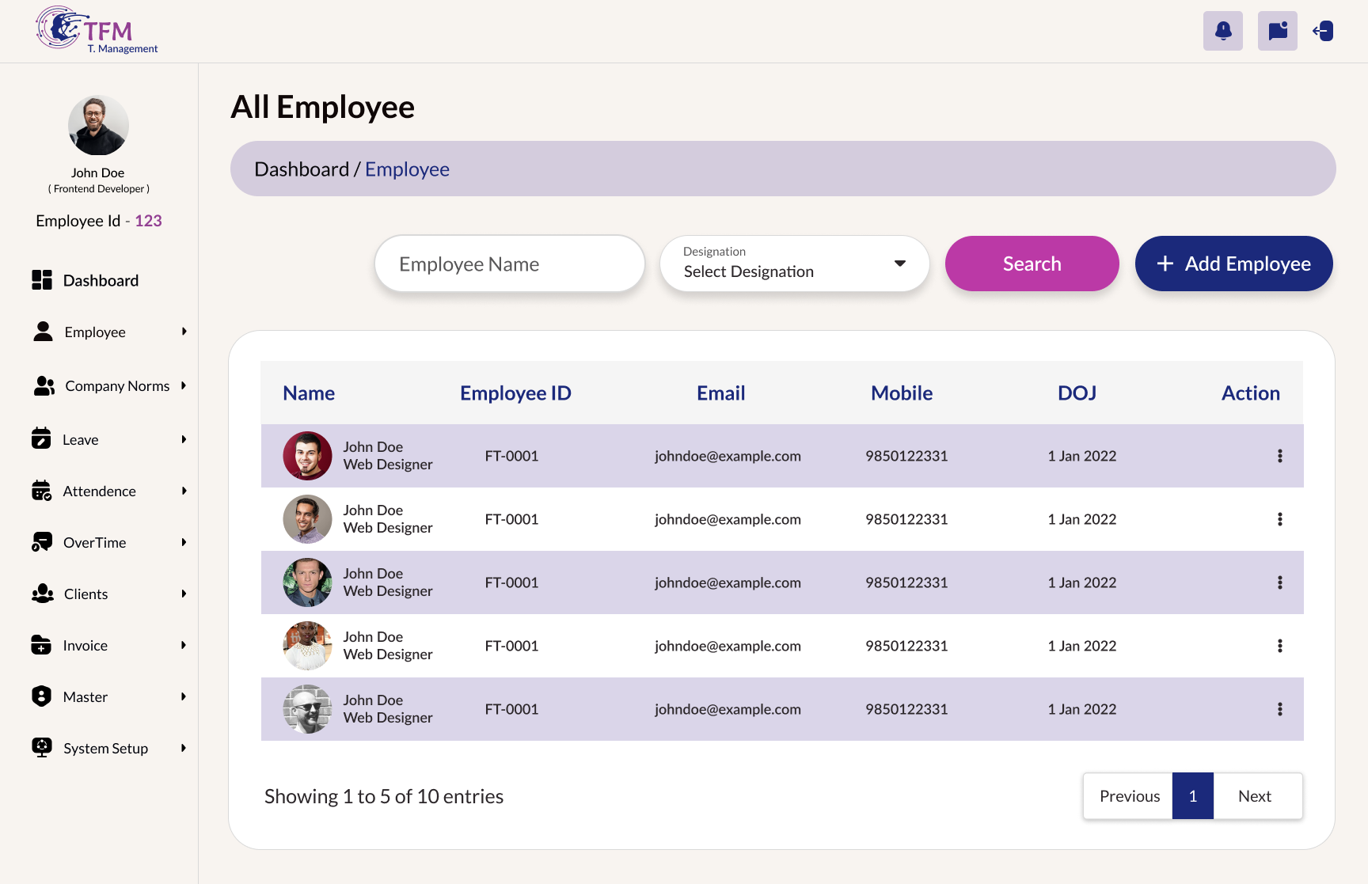The width and height of the screenshot is (1368, 884).
Task: Click the Dashboard grid icon in sidebar
Action: pos(42,280)
